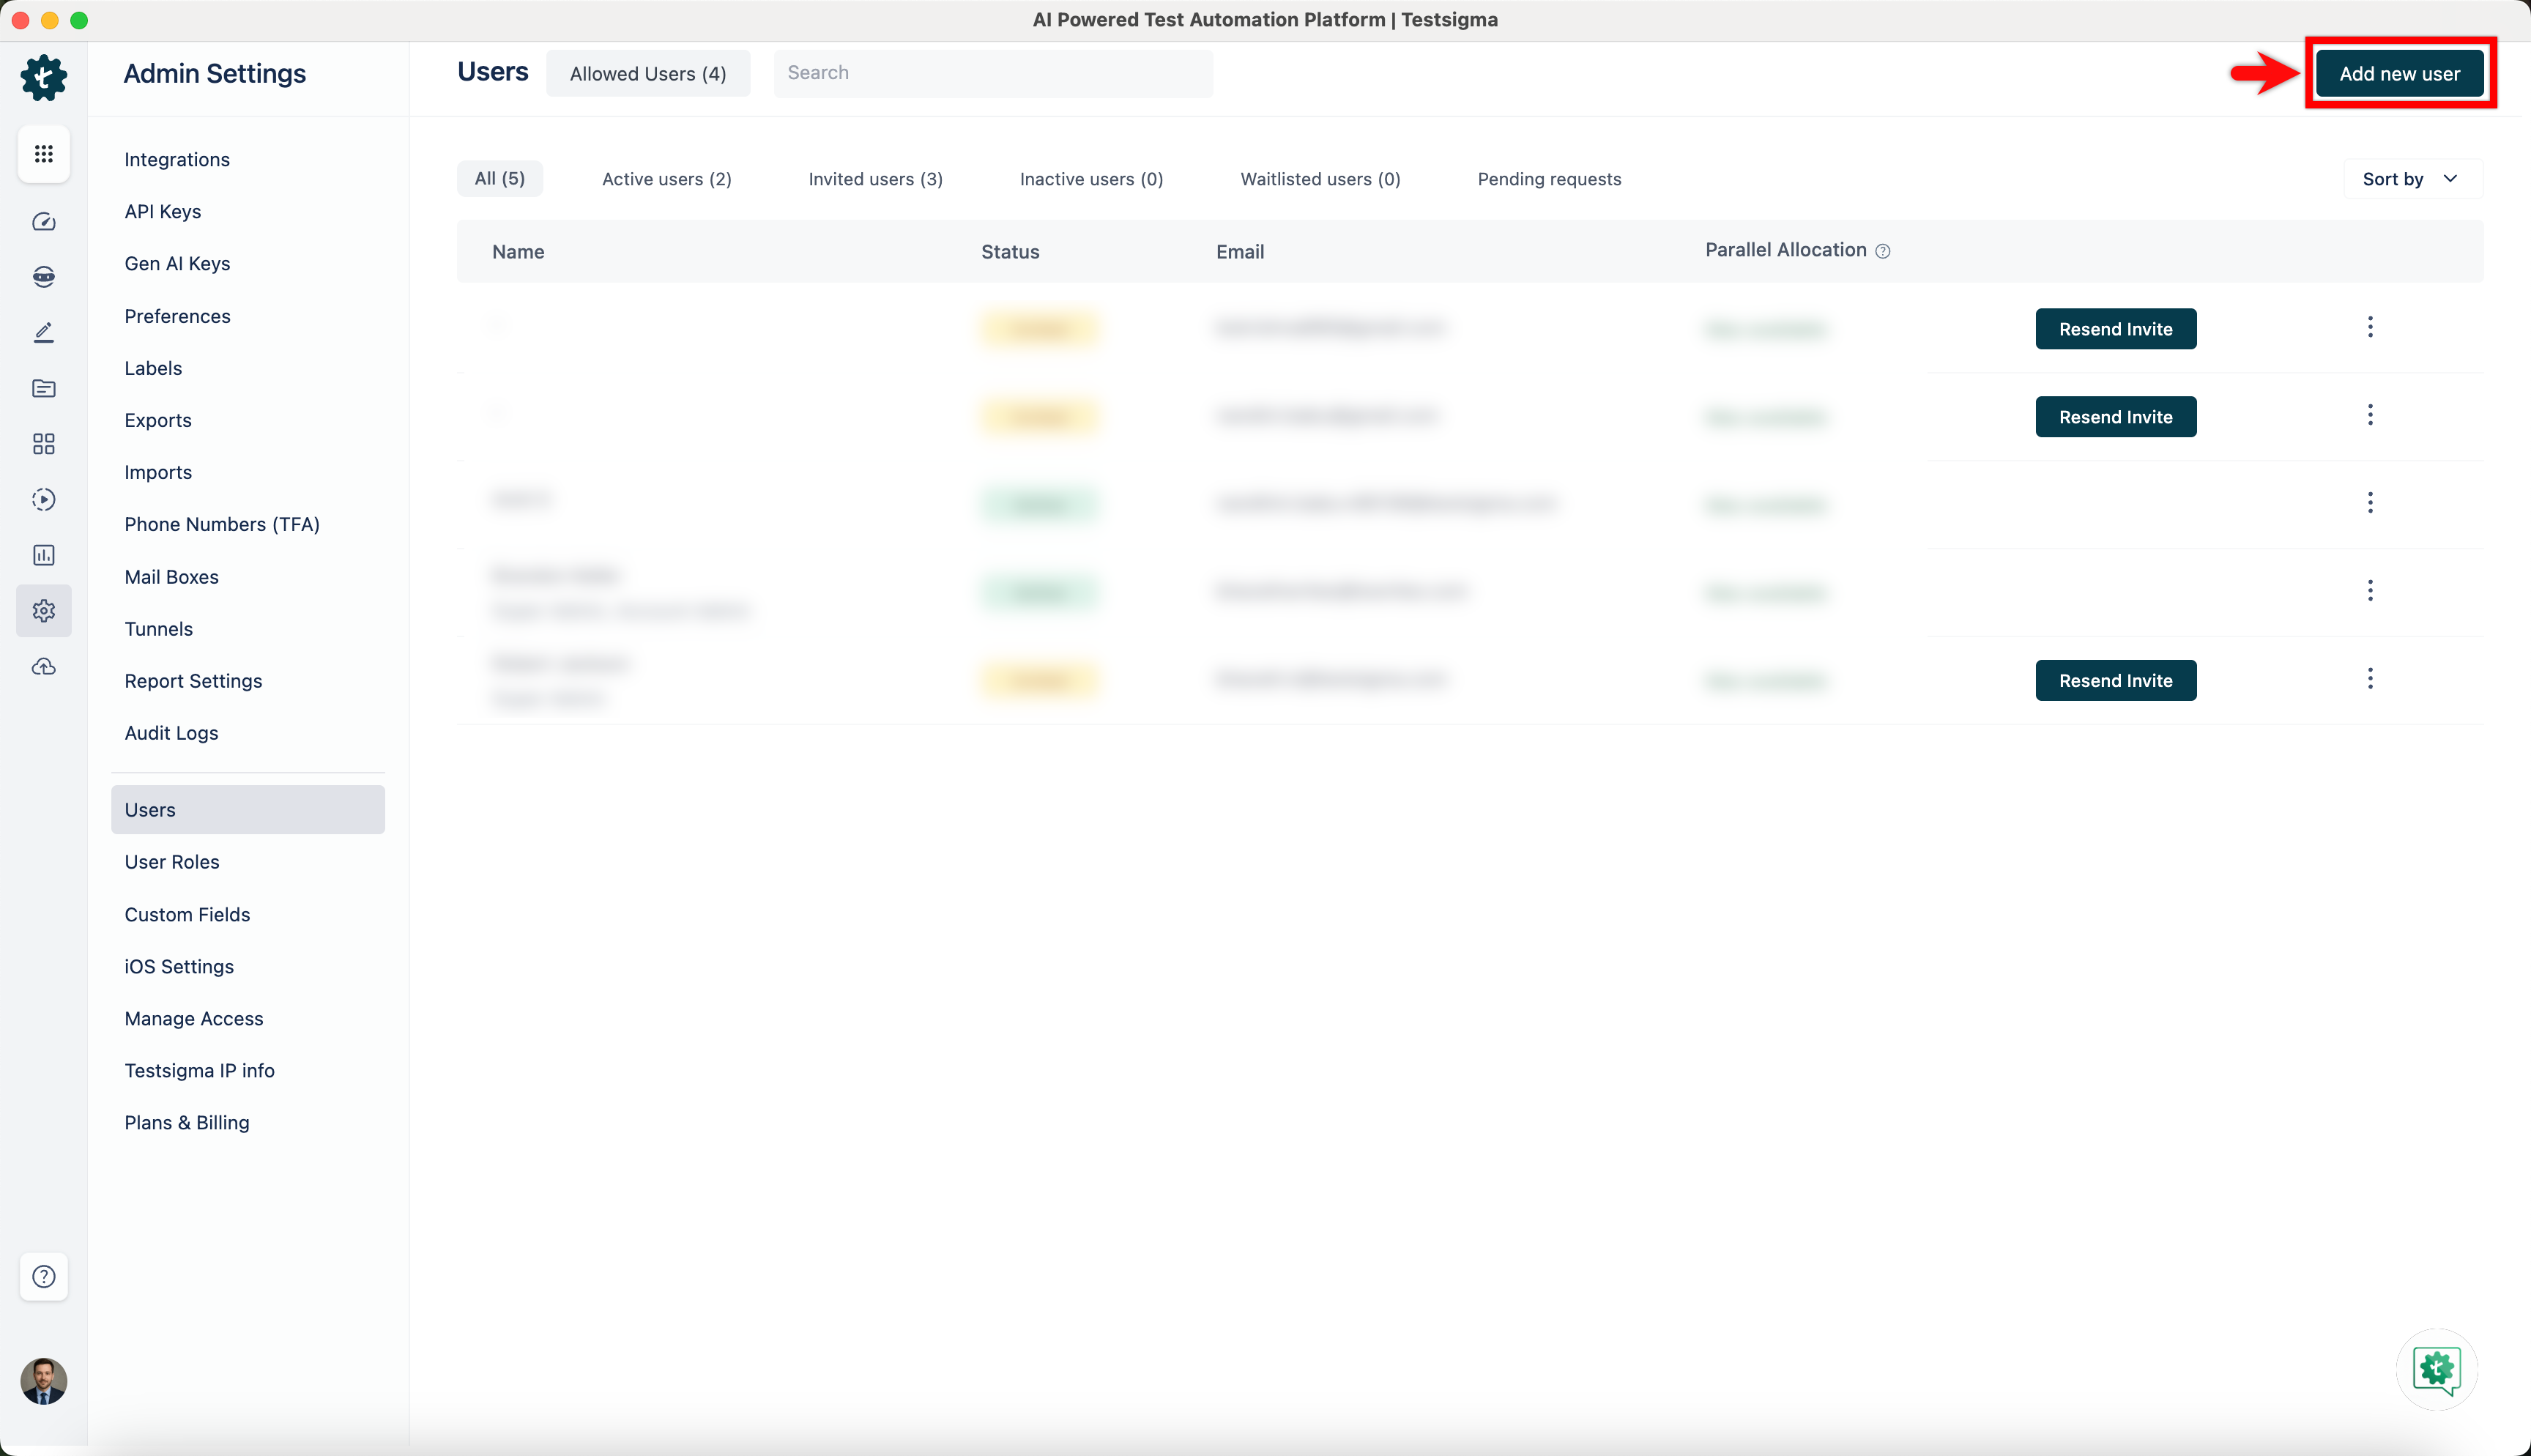2531x1456 pixels.
Task: Click the cloud upload icon in sidebar
Action: pos(43,666)
